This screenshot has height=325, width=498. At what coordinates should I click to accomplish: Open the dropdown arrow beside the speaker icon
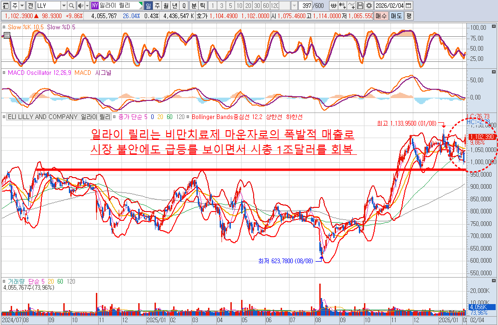click(87, 6)
